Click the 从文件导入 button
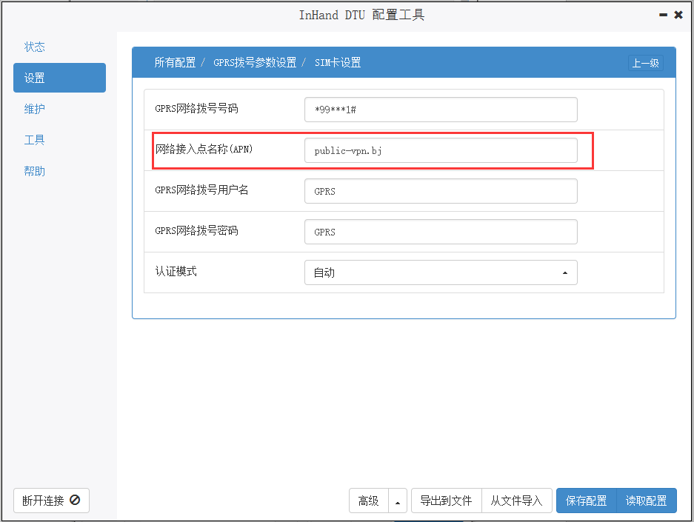Screen dimensions: 694x522 pos(516,501)
